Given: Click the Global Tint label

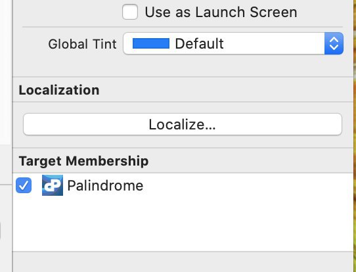Looking at the screenshot, I should (x=82, y=44).
